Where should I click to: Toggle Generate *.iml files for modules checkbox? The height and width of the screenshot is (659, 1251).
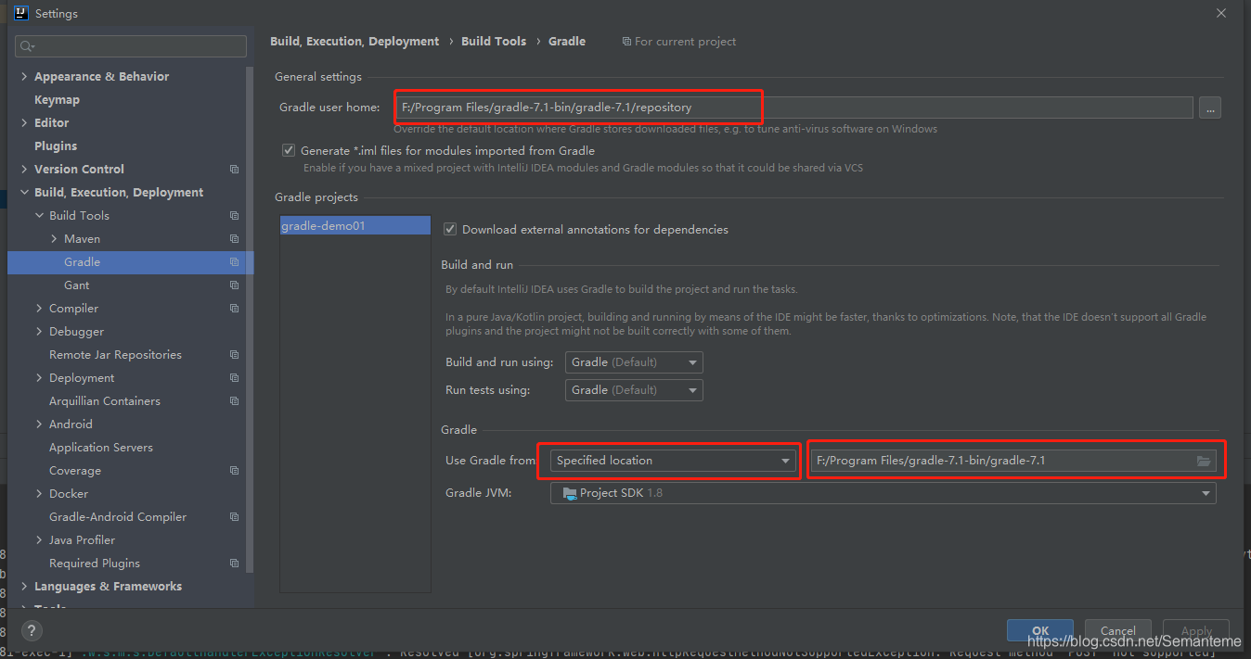(x=289, y=150)
